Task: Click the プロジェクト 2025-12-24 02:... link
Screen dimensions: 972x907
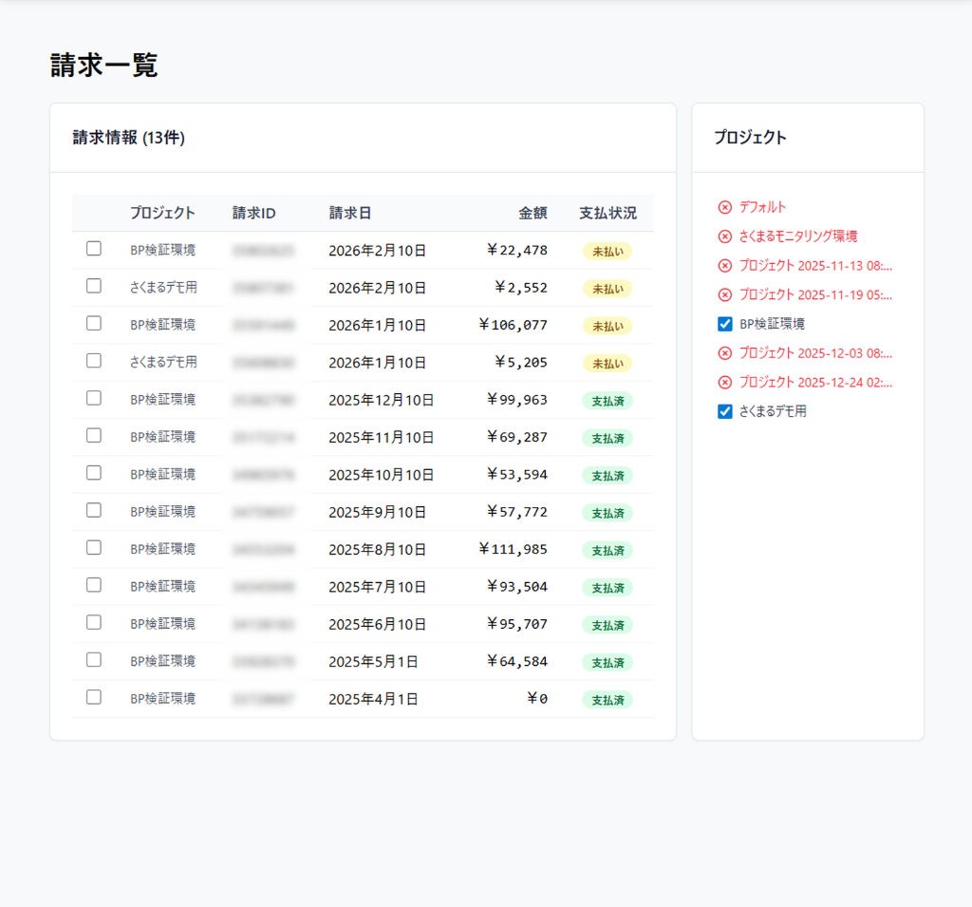Action: click(815, 382)
